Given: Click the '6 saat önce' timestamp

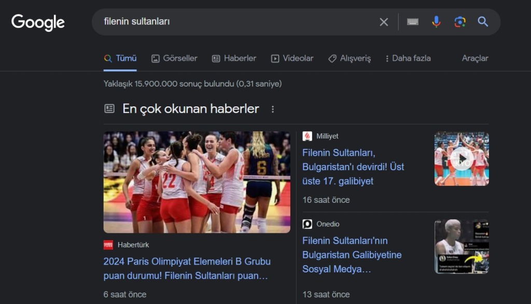Looking at the screenshot, I should (x=125, y=295).
